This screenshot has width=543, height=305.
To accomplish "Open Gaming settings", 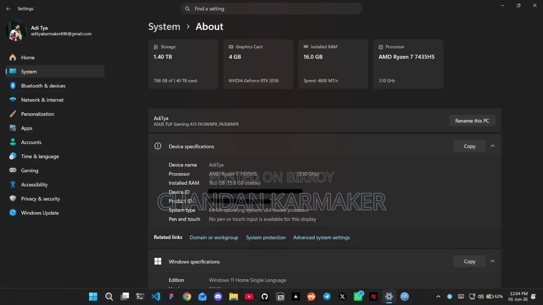I will tap(55, 170).
